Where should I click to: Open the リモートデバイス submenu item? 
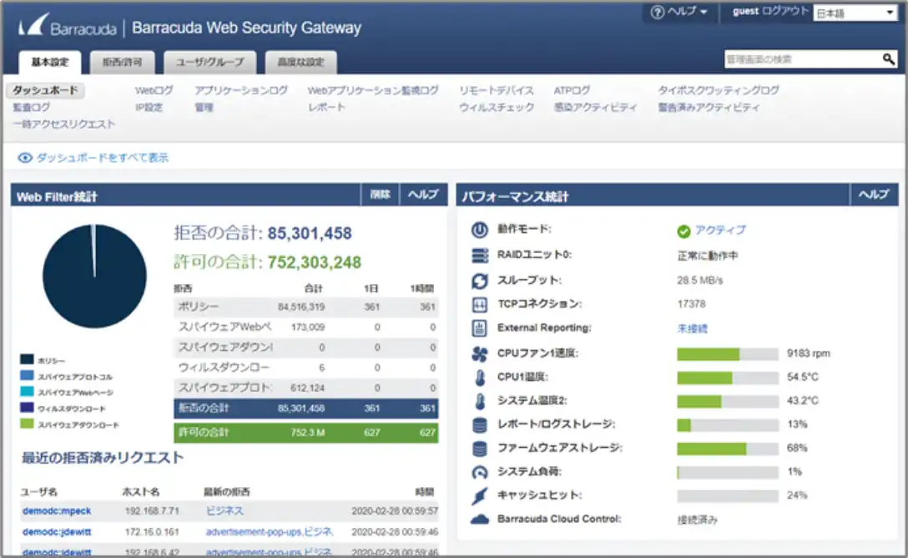pyautogui.click(x=497, y=90)
